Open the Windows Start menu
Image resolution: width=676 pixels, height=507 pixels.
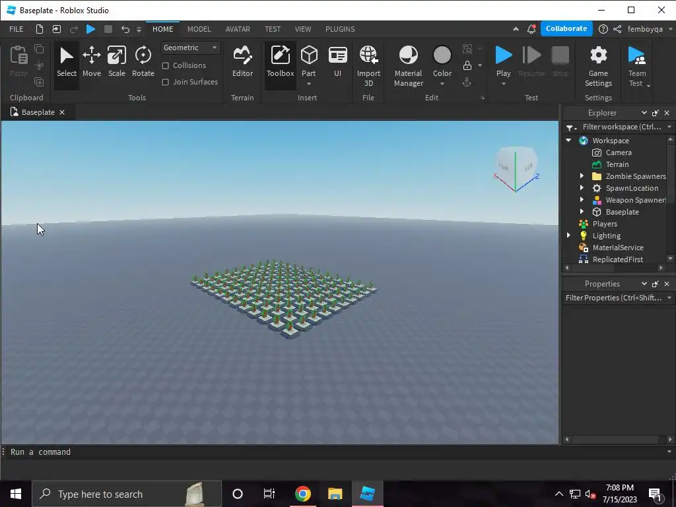click(x=16, y=494)
